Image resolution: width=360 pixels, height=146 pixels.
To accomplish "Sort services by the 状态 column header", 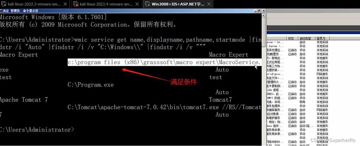I will [292, 38].
